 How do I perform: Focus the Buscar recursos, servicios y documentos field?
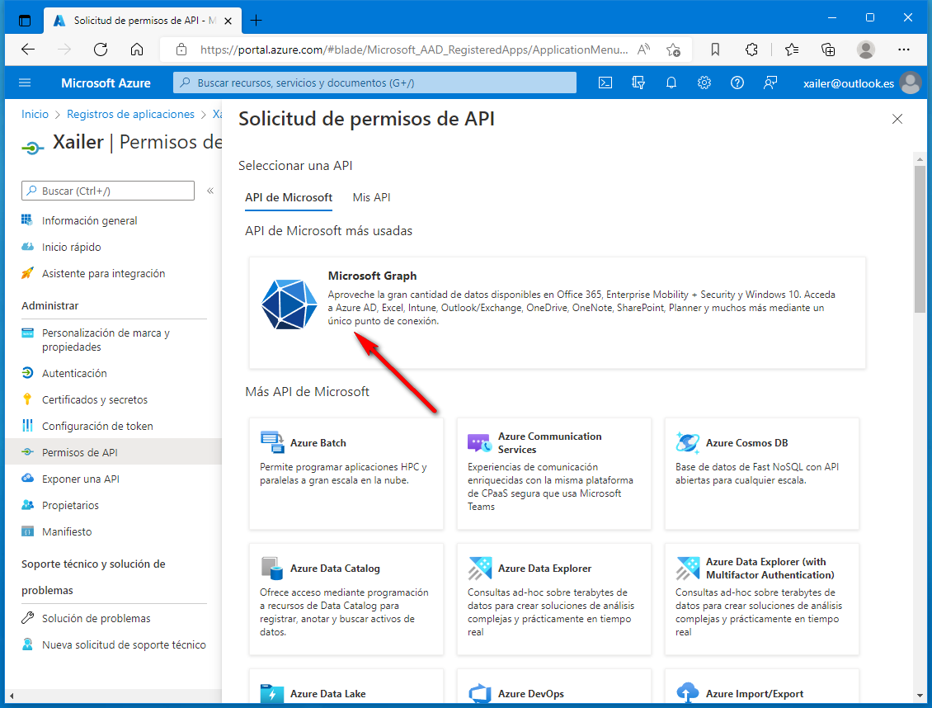click(374, 83)
